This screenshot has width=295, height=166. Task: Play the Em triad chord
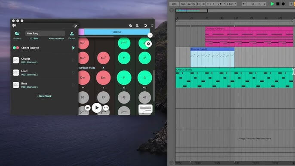[x=103, y=77]
